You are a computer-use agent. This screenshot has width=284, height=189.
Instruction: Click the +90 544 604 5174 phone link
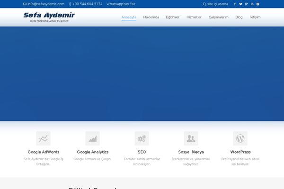[87, 4]
